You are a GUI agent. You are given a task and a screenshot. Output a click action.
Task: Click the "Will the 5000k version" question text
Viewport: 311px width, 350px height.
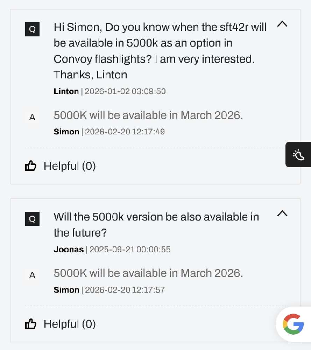click(x=156, y=224)
